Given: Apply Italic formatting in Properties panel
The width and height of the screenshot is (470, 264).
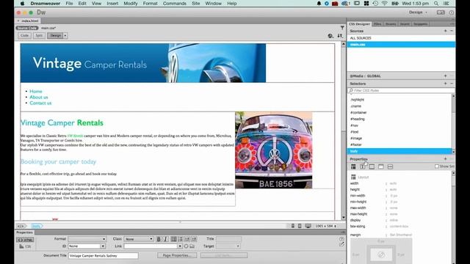Looking at the screenshot, I should pyautogui.click(x=165, y=239).
